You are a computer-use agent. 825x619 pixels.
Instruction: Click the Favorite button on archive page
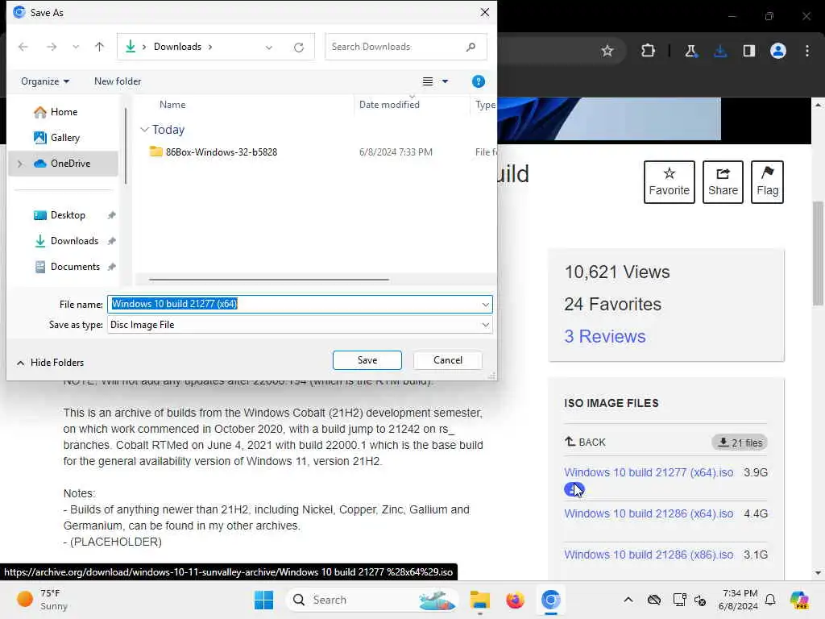pos(670,182)
